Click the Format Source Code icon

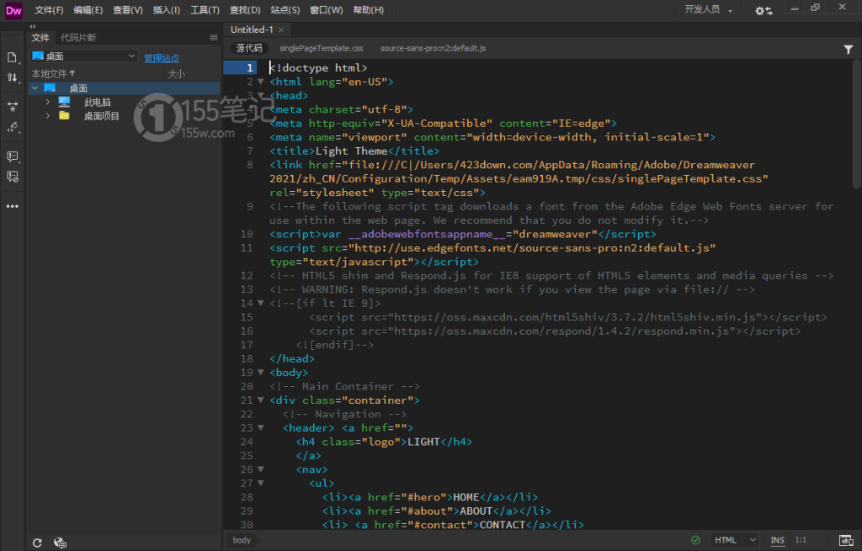tap(13, 127)
